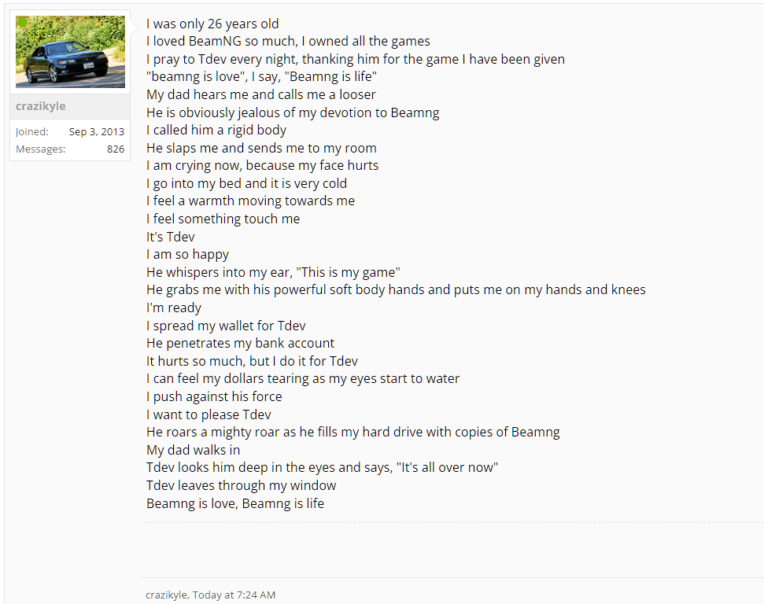The width and height of the screenshot is (764, 604).
Task: Click the line "I was only 26 years old"
Action: (x=212, y=24)
